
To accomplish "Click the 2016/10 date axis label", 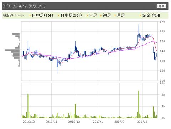I will [29, 122].
